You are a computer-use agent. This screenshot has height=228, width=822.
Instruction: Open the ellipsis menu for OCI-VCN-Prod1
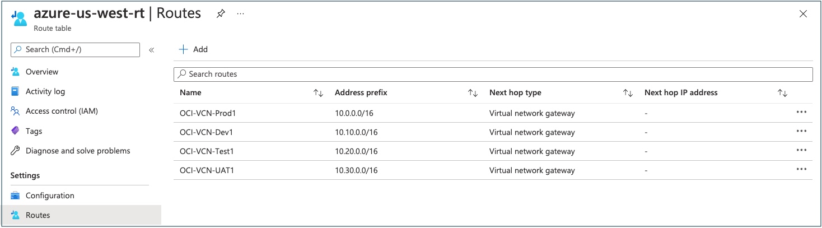[801, 112]
